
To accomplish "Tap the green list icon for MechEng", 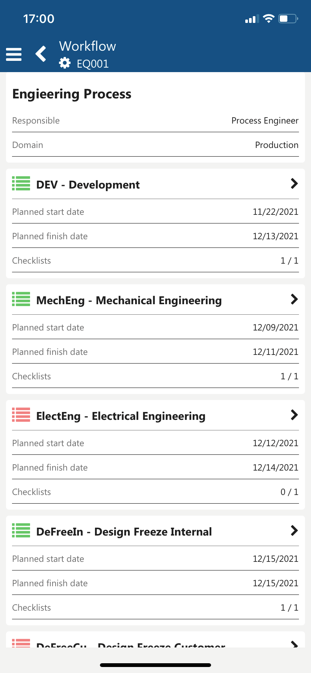I will point(21,299).
